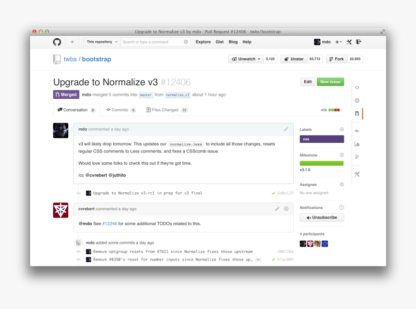The image size is (416, 309).
Task: Toggle Unsubscribe from notifications
Action: point(322,217)
